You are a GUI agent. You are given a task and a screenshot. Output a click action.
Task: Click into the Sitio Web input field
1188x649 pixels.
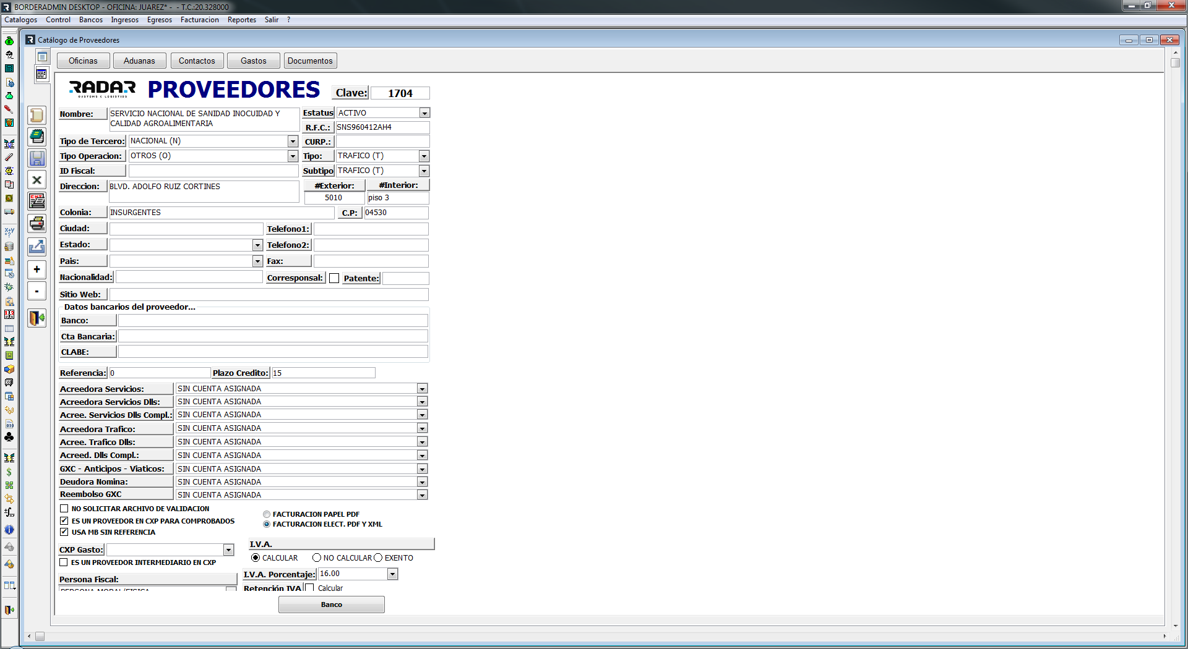tap(269, 295)
